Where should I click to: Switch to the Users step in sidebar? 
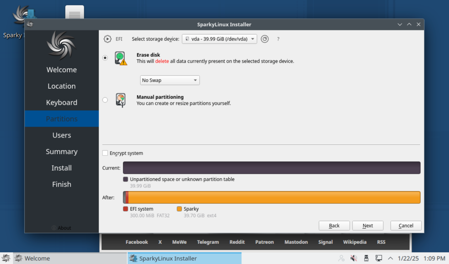click(x=61, y=135)
